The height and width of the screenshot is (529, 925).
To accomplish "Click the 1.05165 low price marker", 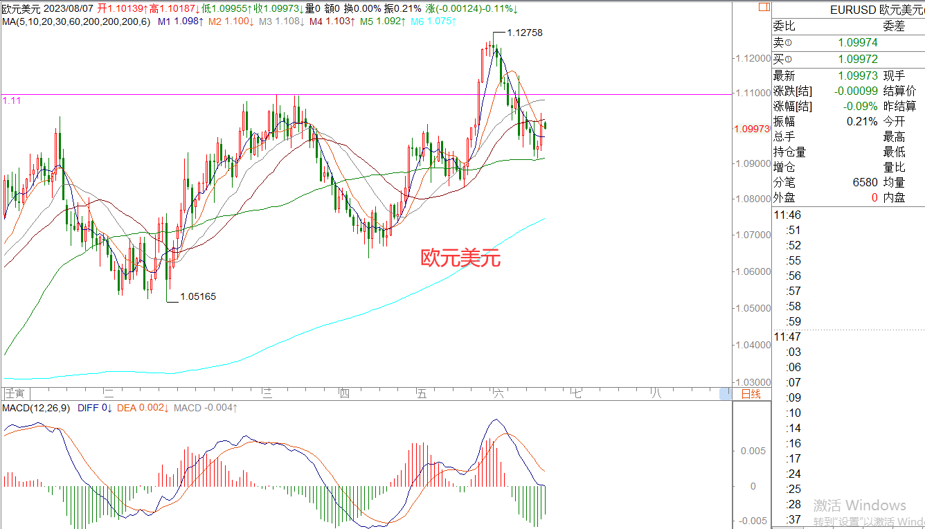I will [198, 296].
